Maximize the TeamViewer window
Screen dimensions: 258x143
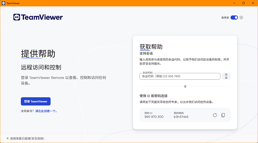(244, 3)
